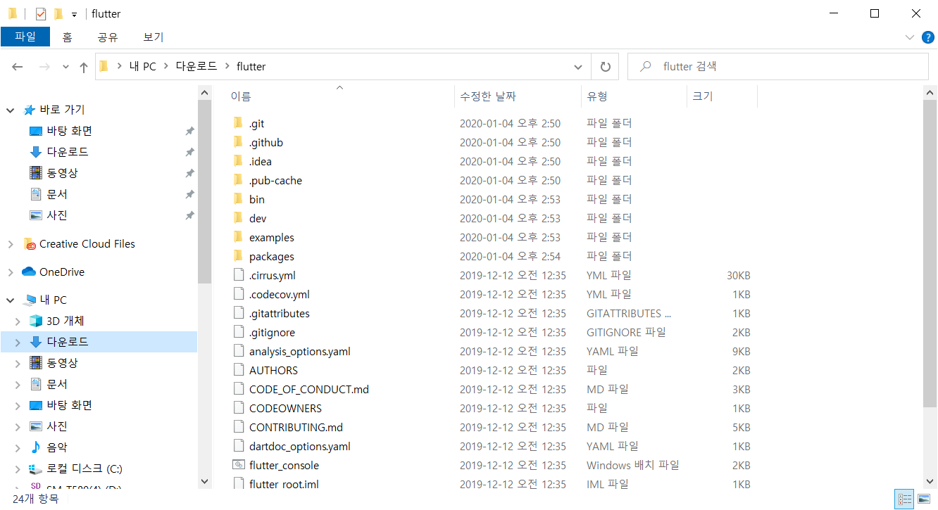Image resolution: width=938 pixels, height=510 pixels.
Task: Select the .cirrus.yml file icon
Action: (237, 275)
